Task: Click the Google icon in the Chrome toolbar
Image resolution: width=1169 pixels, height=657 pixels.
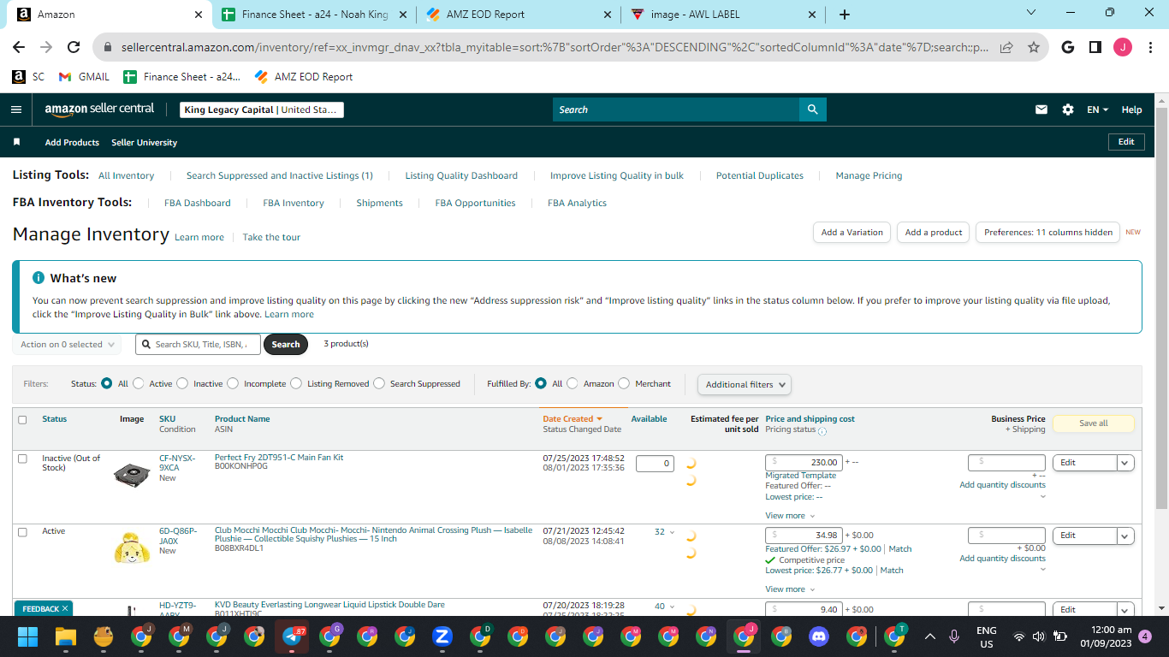Action: tap(1067, 48)
